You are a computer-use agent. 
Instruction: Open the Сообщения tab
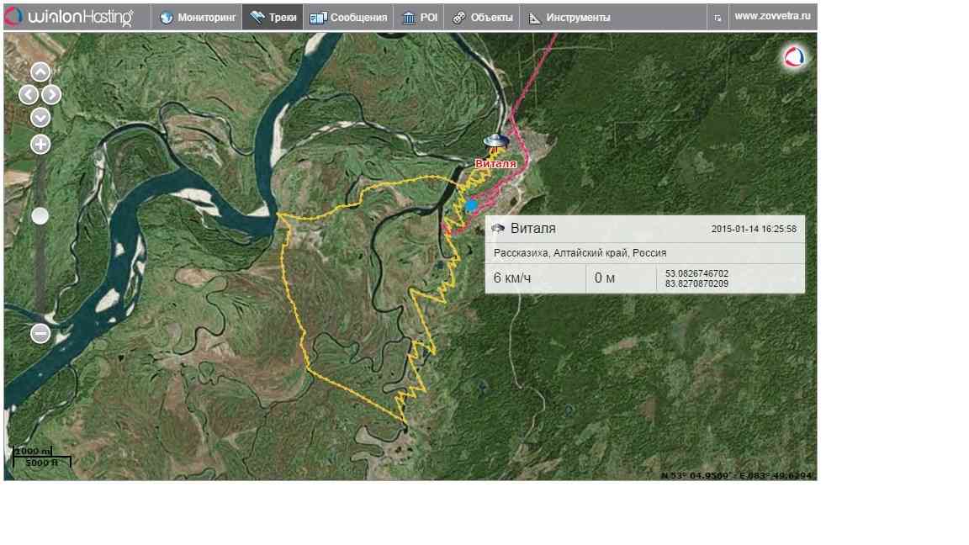tap(349, 18)
